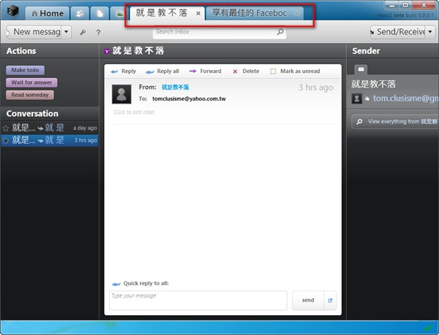439x335 pixels.
Task: Click the sender avatar in Sender panel
Action: [x=357, y=99]
